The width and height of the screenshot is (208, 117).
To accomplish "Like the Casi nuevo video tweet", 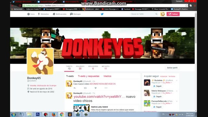I will [96, 88].
